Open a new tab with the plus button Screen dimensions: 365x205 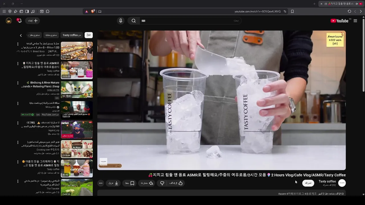[315, 4]
